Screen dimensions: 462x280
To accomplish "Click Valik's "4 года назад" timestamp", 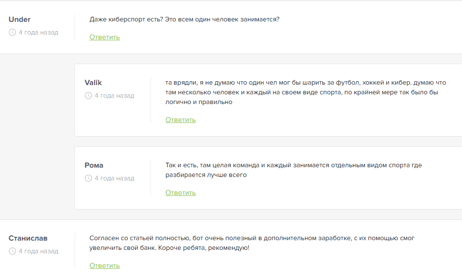I will pos(115,96).
